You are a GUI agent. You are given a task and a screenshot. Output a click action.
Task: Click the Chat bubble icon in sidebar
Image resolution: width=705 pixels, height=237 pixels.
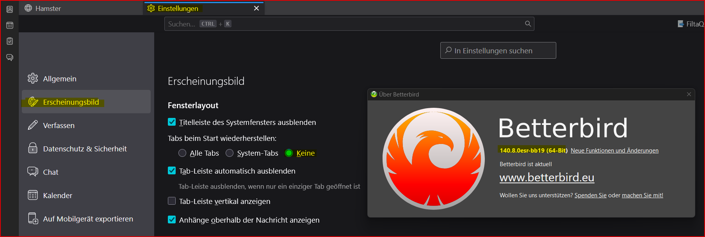click(33, 171)
